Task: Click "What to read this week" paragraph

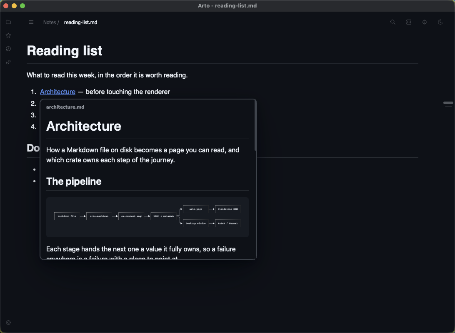Action: coord(107,75)
